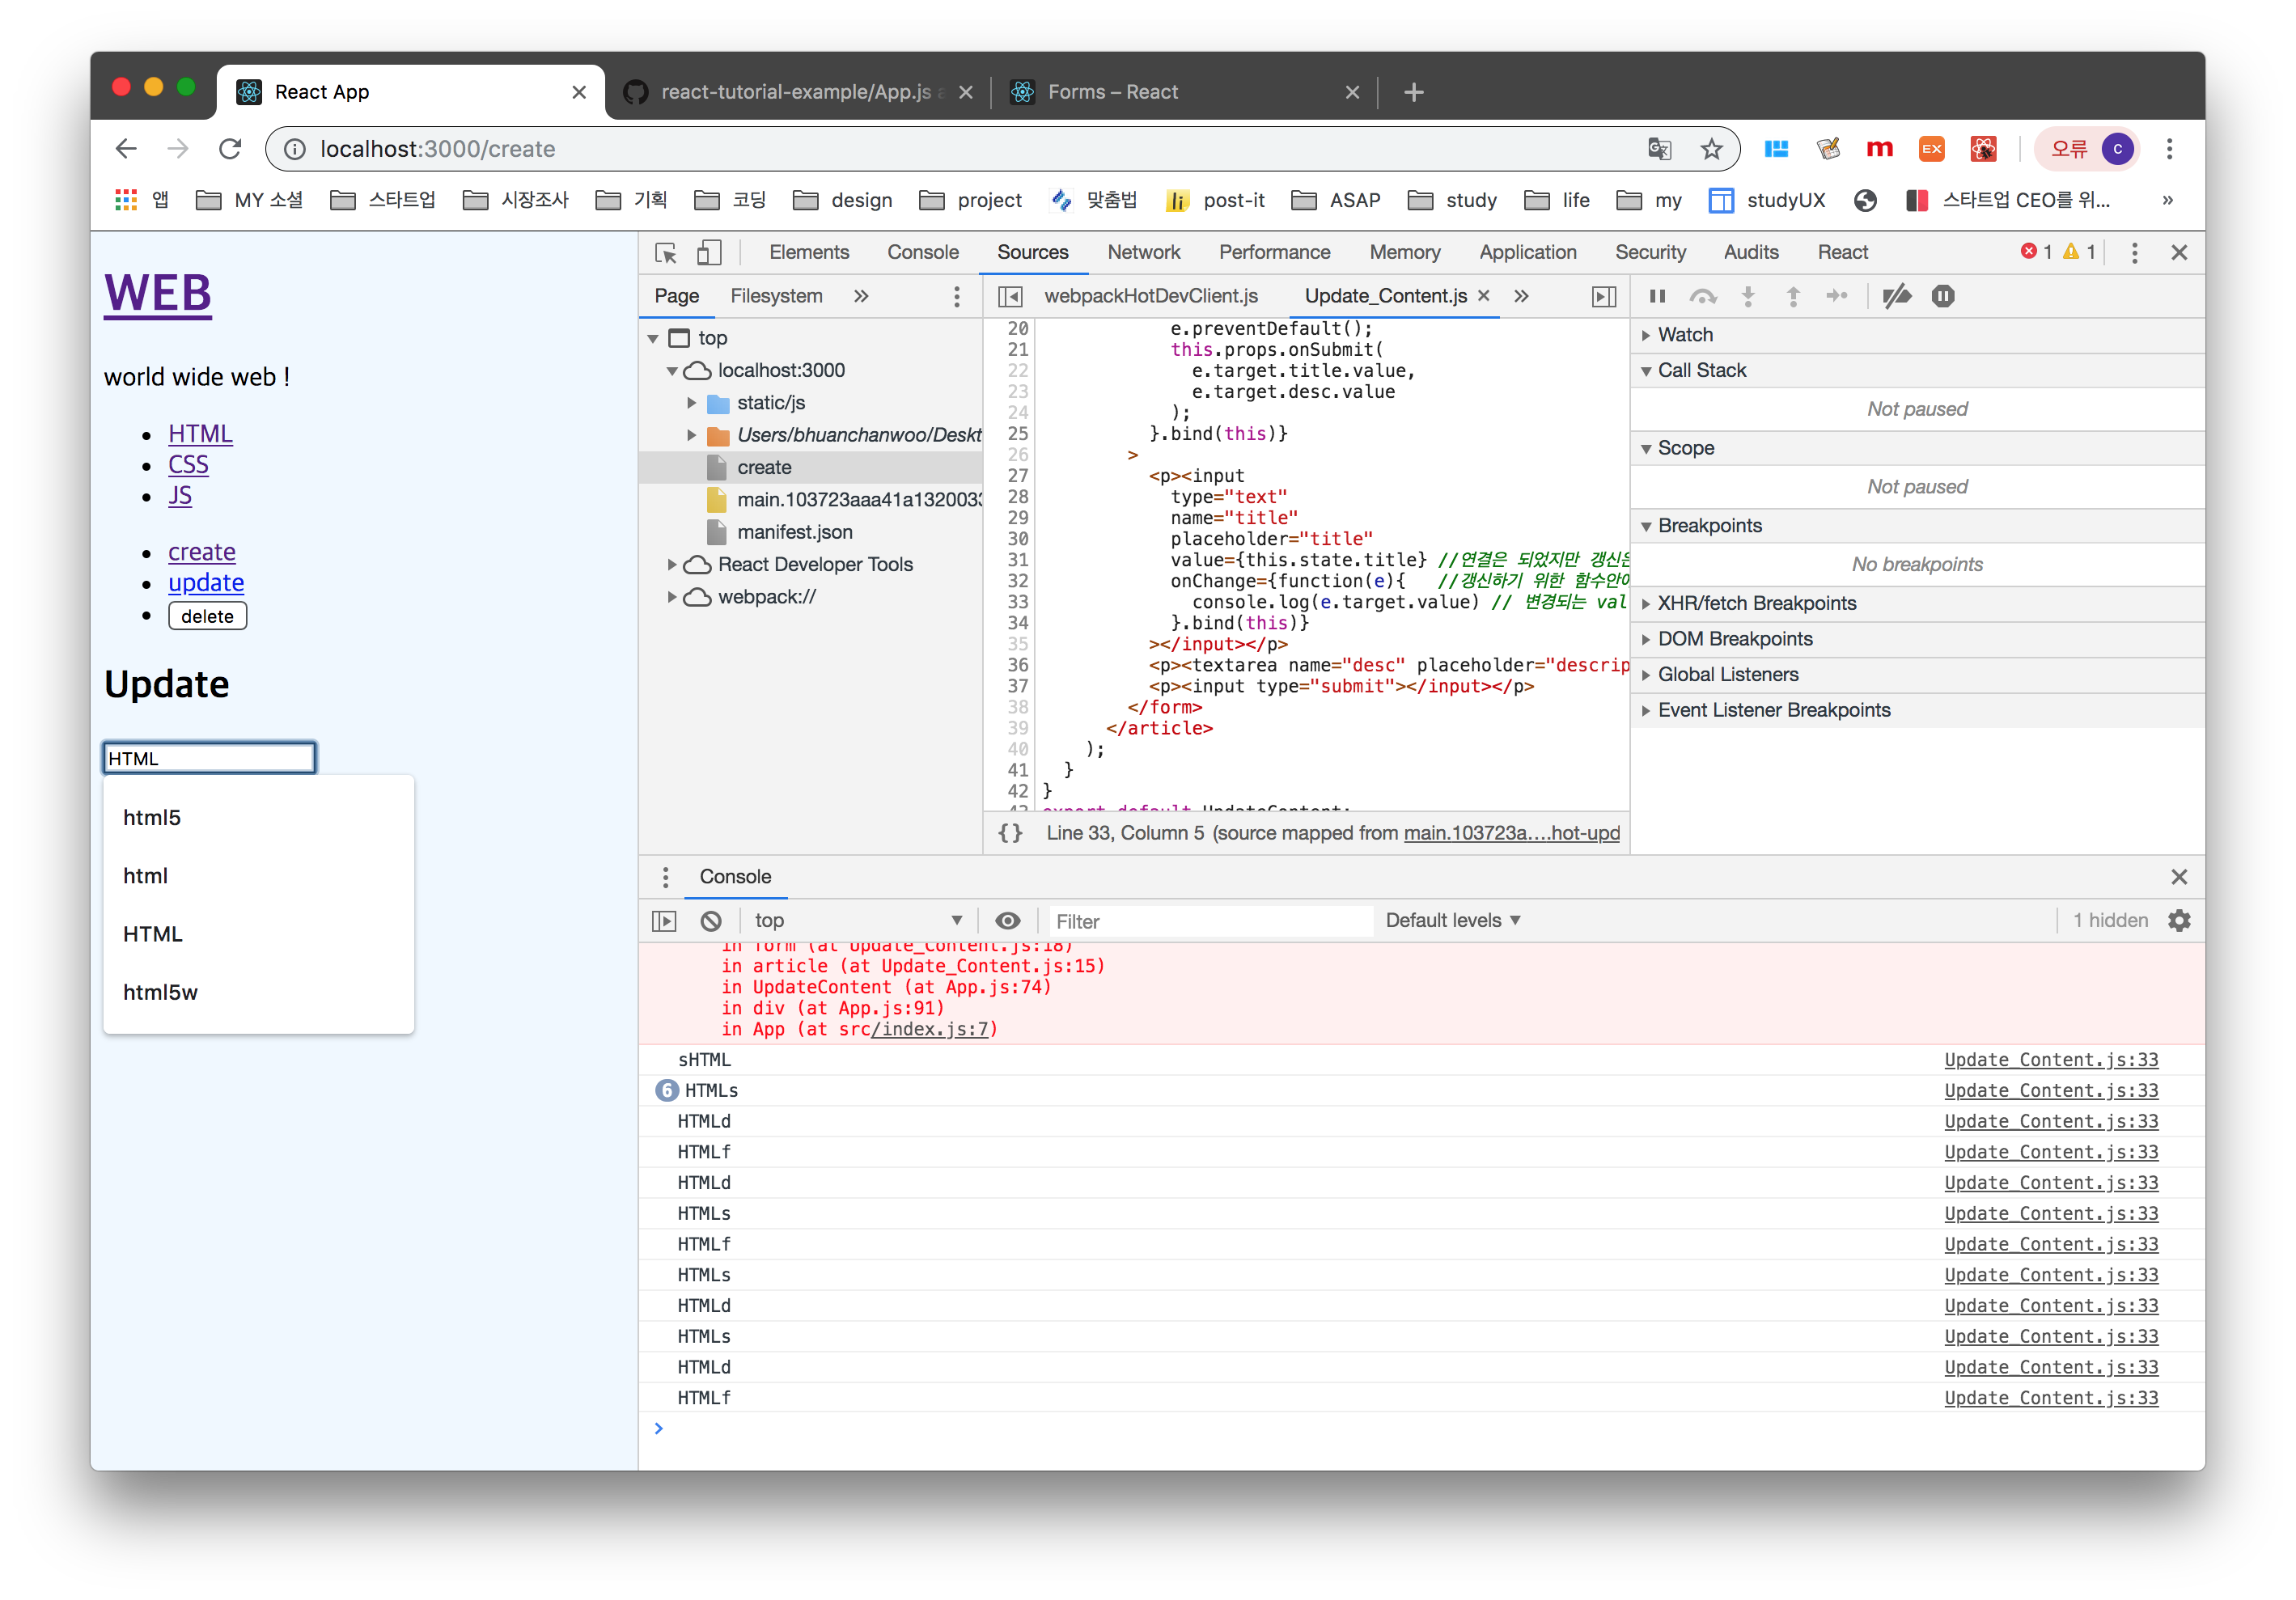Open console settings gear icon
This screenshot has height=1600, width=2296.
[x=2179, y=921]
